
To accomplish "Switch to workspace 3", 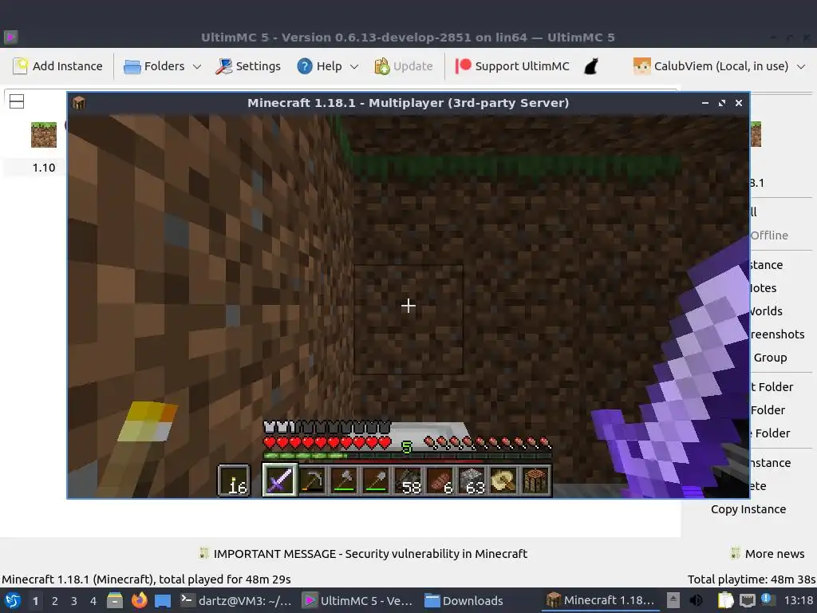I will (x=74, y=601).
